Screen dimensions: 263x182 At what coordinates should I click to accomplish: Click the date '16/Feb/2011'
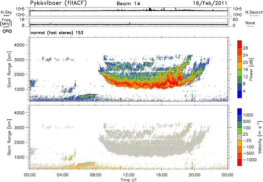210,3
